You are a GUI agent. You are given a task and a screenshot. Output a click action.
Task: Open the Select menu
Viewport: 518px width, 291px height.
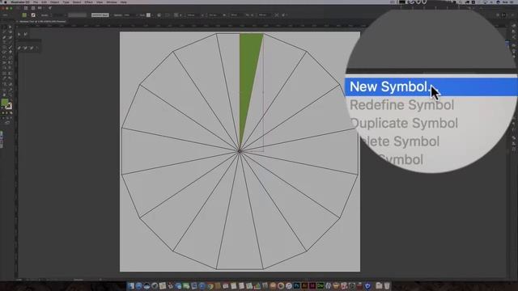click(77, 2)
